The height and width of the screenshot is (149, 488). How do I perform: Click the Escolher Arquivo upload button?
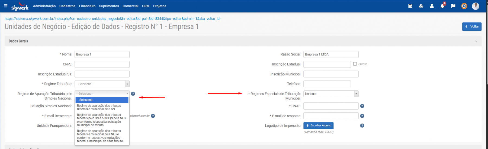click(x=319, y=126)
